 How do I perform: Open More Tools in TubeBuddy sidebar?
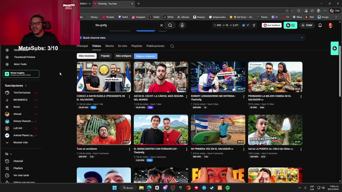(21, 64)
